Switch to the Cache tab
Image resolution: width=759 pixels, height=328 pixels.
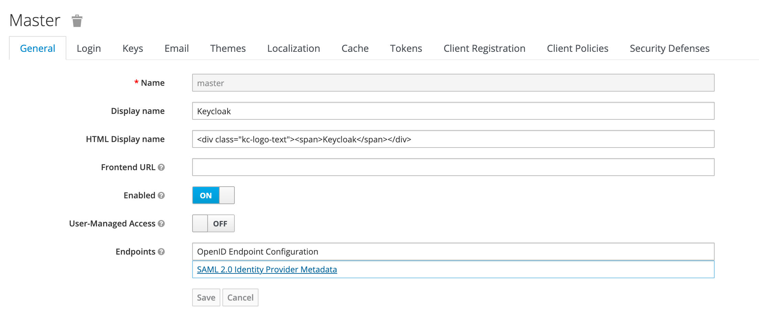[355, 48]
